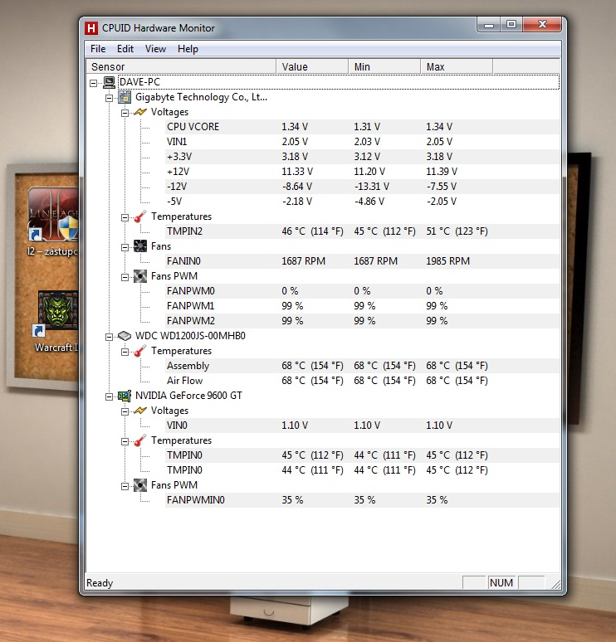Select the +3.3V voltage row
This screenshot has height=642, width=616.
coord(362,157)
